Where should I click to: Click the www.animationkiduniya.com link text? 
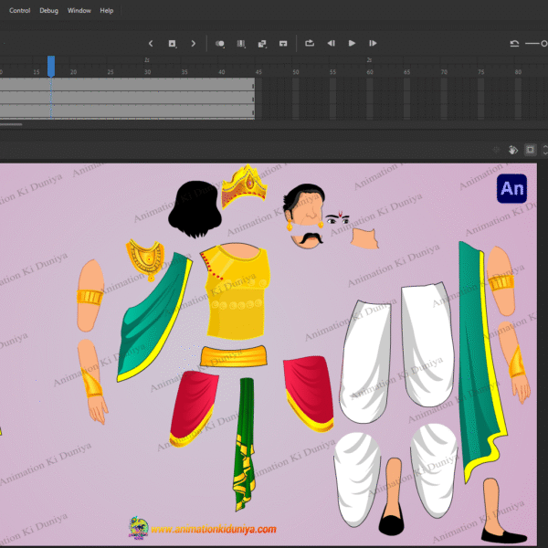pyautogui.click(x=214, y=529)
